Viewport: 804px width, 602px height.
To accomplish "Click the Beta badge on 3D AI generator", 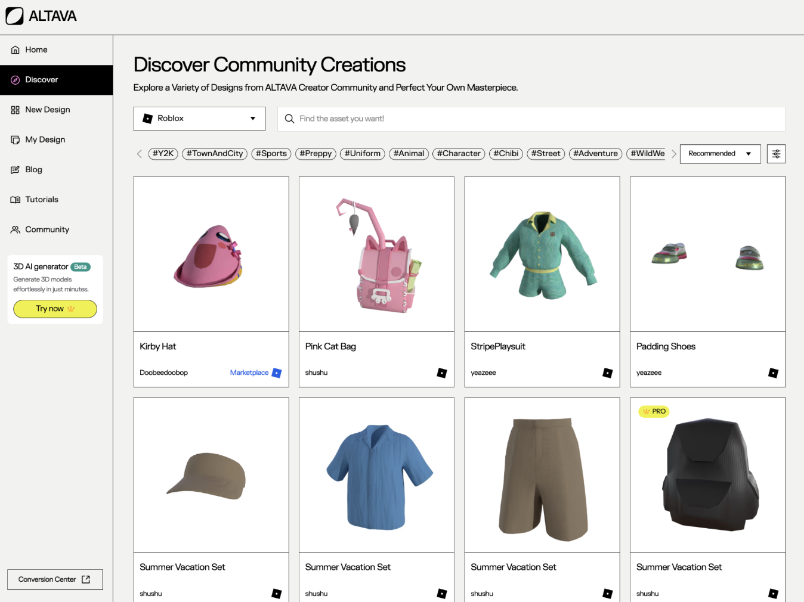I will tap(81, 267).
